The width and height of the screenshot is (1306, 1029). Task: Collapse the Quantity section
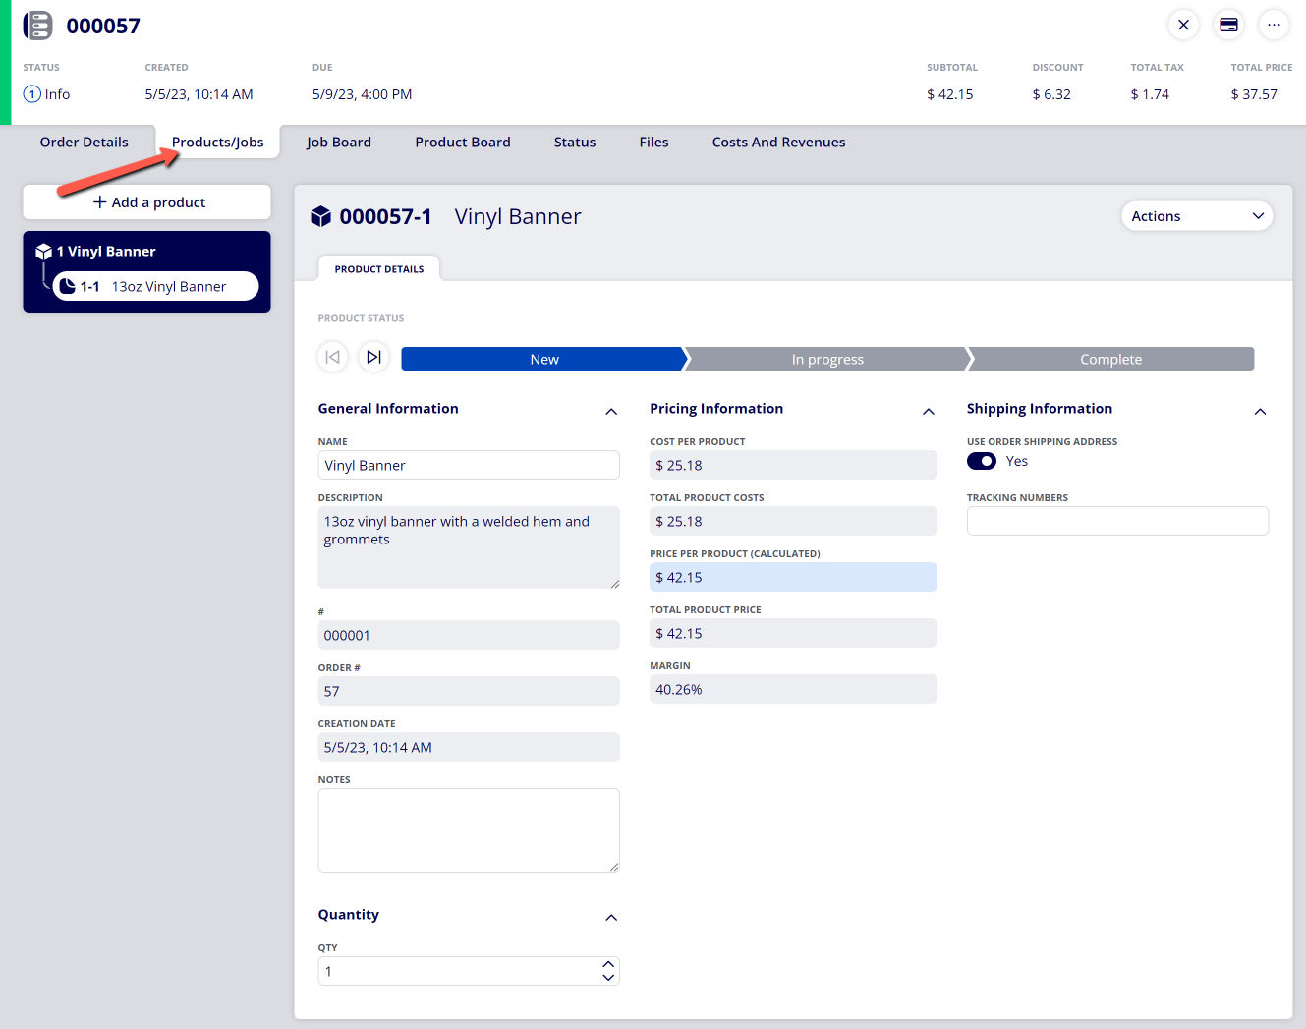611,918
